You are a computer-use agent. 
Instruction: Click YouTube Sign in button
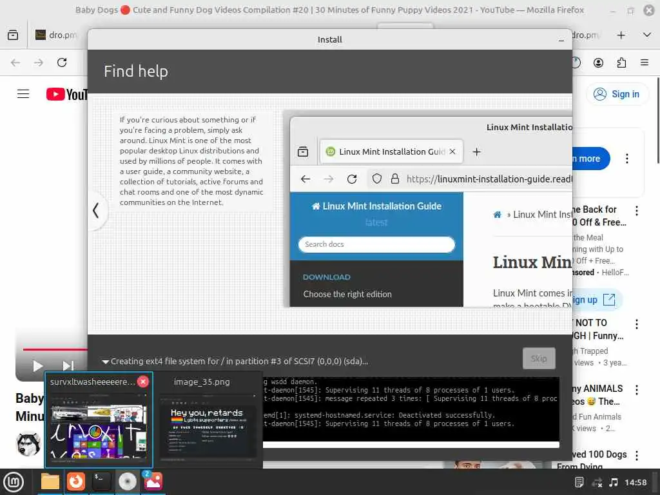[617, 94]
